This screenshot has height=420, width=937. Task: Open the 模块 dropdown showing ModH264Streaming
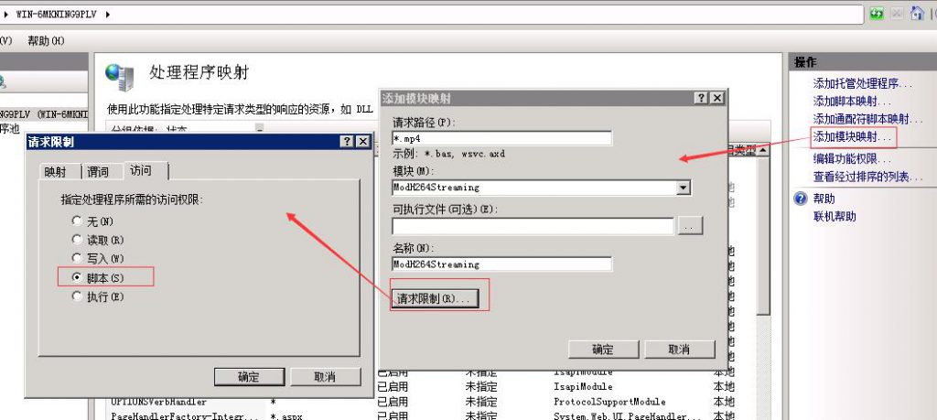pos(684,188)
